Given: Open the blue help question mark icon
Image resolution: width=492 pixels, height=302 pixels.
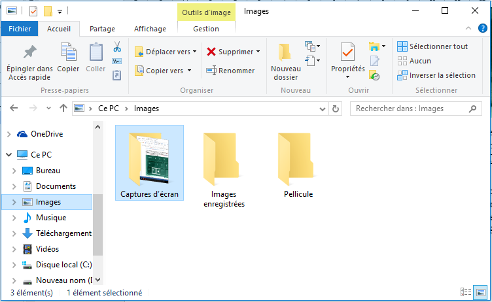Looking at the screenshot, I should click(x=483, y=28).
